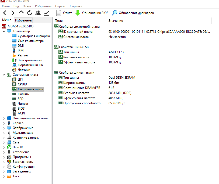Click the Dual DDR4 SDRAM value

pyautogui.click(x=122, y=78)
